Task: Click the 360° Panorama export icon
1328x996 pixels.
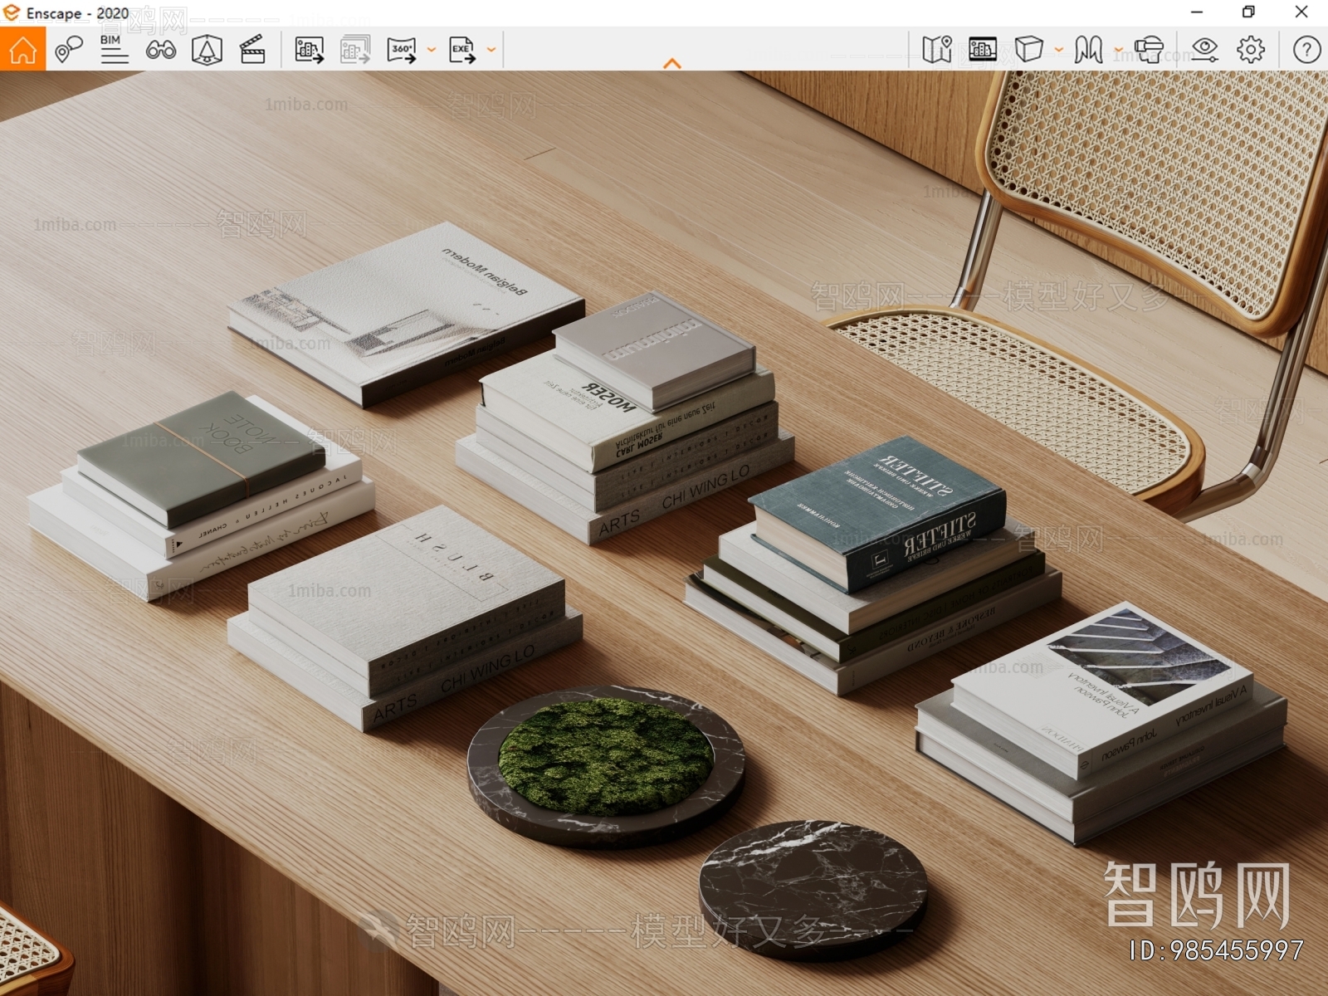Action: coord(402,50)
